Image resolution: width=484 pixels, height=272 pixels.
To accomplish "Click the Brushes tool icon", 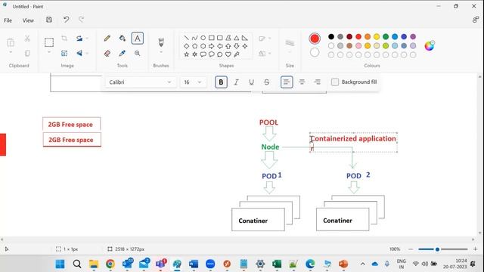I will pos(161,42).
